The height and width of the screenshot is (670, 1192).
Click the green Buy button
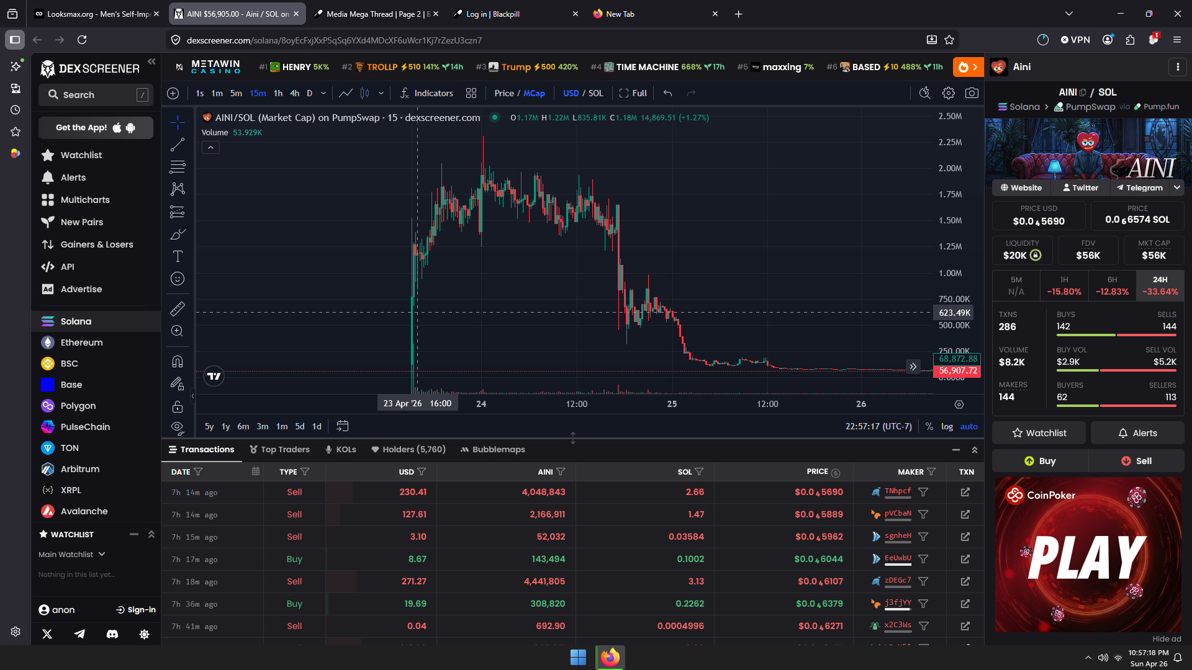(x=1040, y=461)
